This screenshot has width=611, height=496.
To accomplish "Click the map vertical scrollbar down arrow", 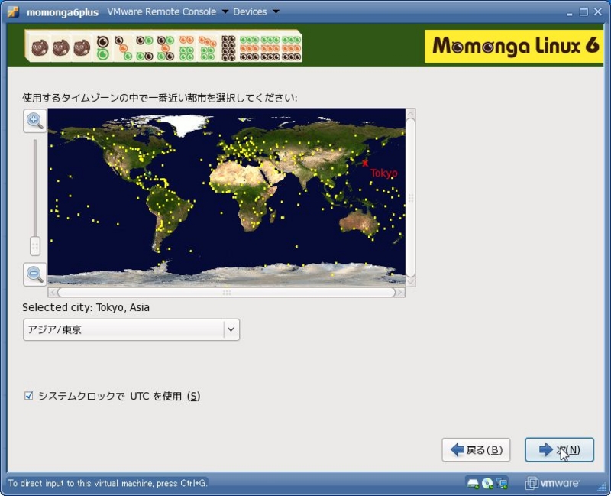I will coord(410,281).
